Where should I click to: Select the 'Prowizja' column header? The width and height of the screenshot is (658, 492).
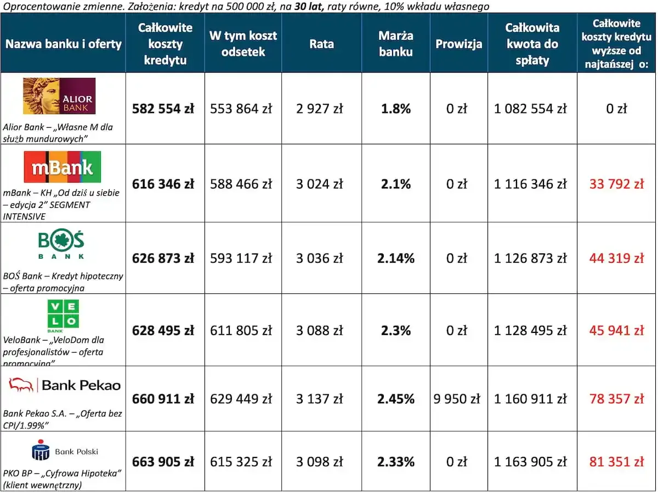(458, 44)
